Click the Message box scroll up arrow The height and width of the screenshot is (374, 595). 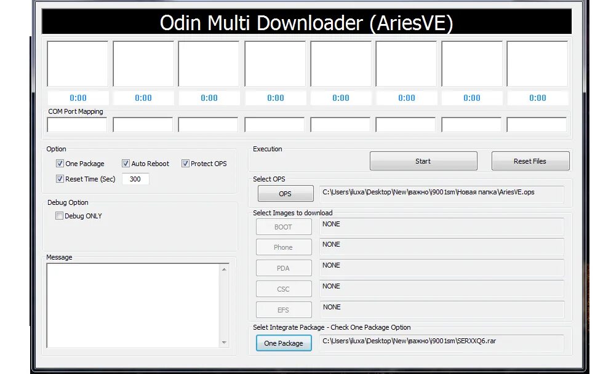[x=224, y=269]
